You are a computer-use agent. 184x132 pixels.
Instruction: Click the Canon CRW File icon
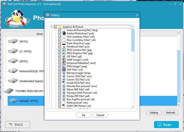point(64,76)
